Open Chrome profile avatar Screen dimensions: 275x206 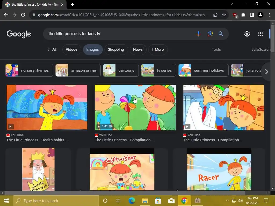tap(260, 15)
